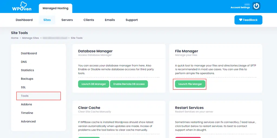
Task: Click the File Manager heading
Action: 187,51
